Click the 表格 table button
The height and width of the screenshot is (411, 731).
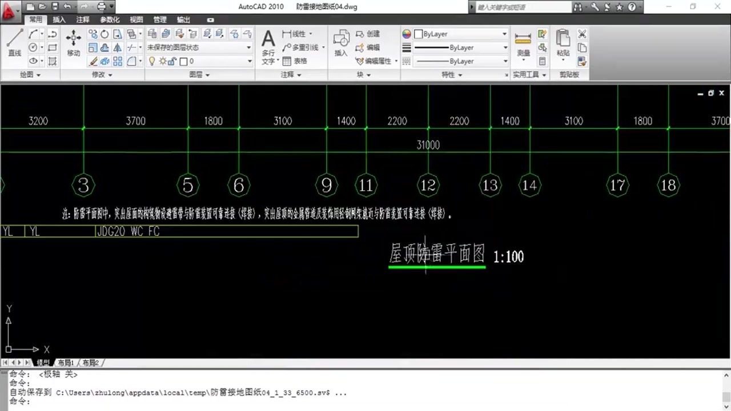[295, 61]
